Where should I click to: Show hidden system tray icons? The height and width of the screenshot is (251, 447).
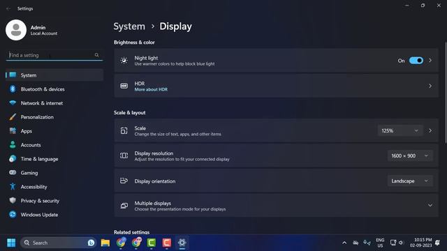pos(344,243)
